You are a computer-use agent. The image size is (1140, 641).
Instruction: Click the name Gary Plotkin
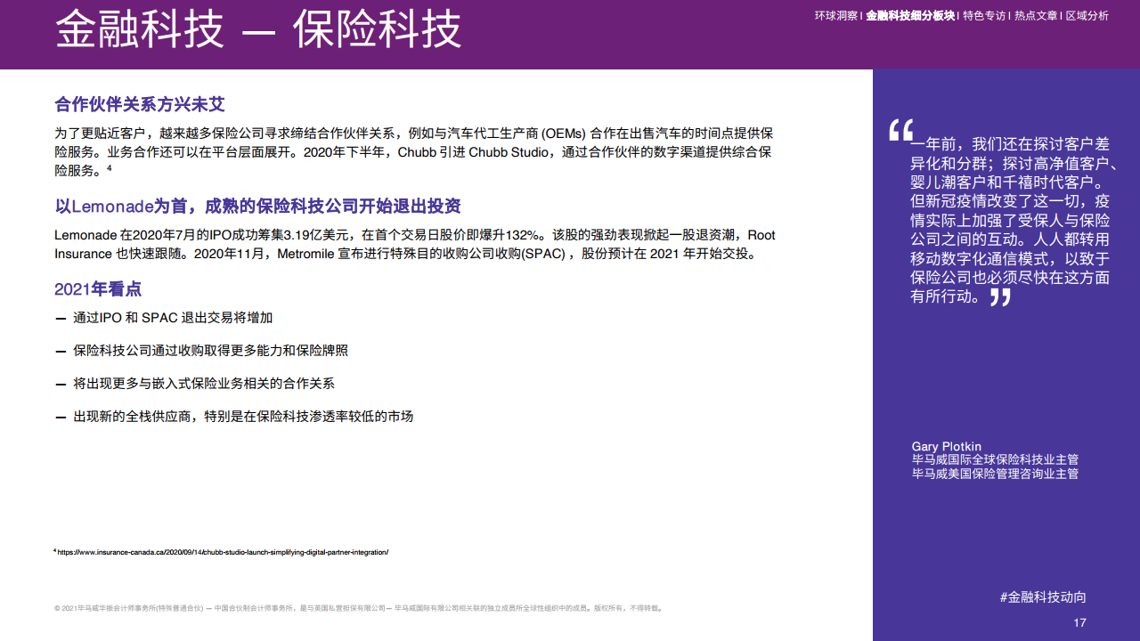pos(947,446)
